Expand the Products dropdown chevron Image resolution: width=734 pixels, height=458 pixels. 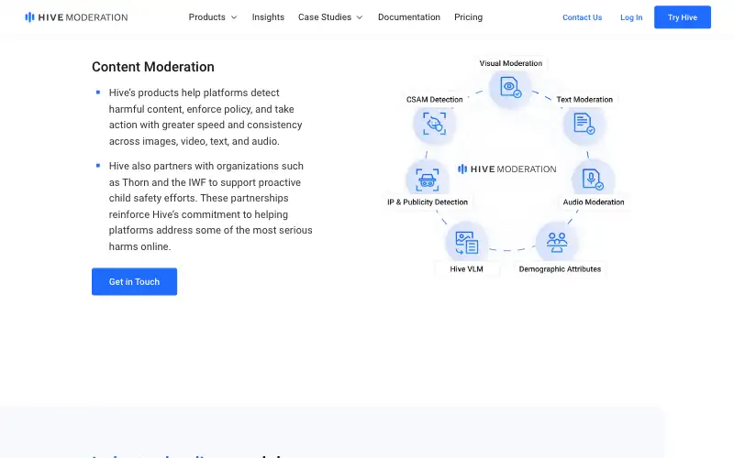pos(234,17)
